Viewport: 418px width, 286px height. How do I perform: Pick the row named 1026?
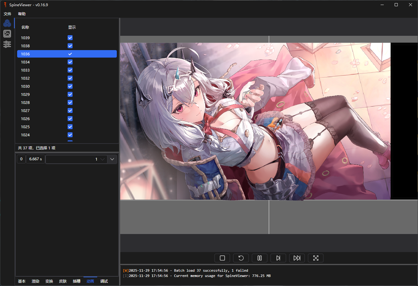pos(67,119)
